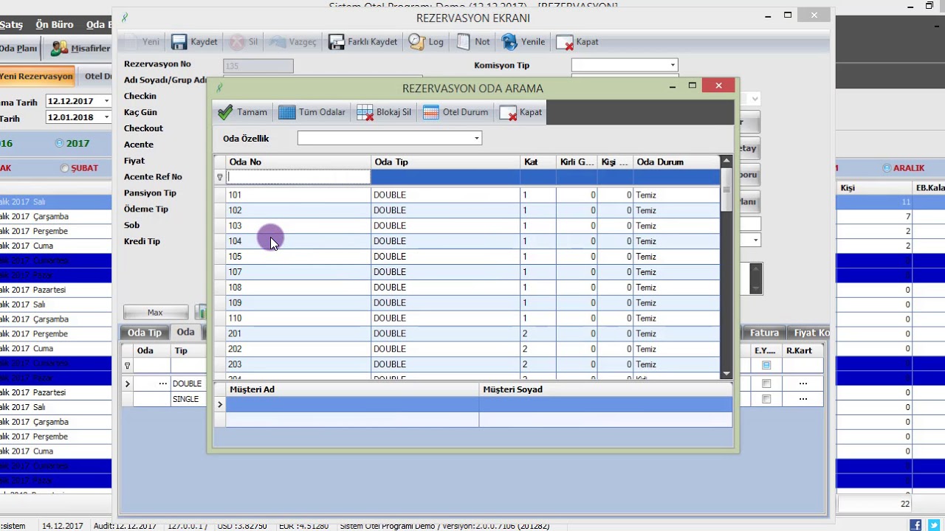This screenshot has height=531, width=945.
Task: Confirm room selection with Tamam checkmark icon
Action: (225, 112)
